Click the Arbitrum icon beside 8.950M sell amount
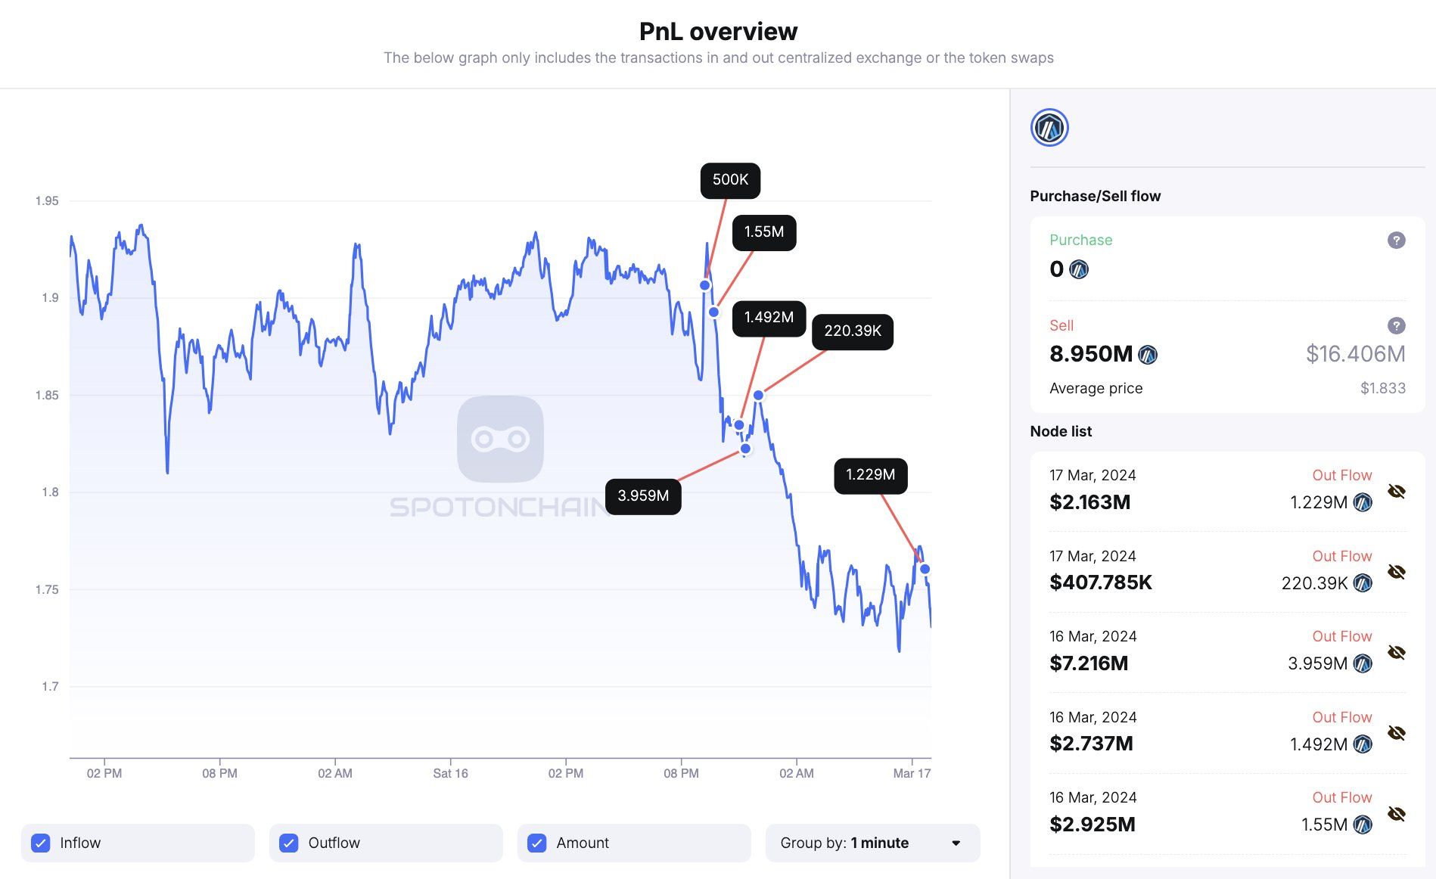This screenshot has height=879, width=1436. pyautogui.click(x=1148, y=355)
